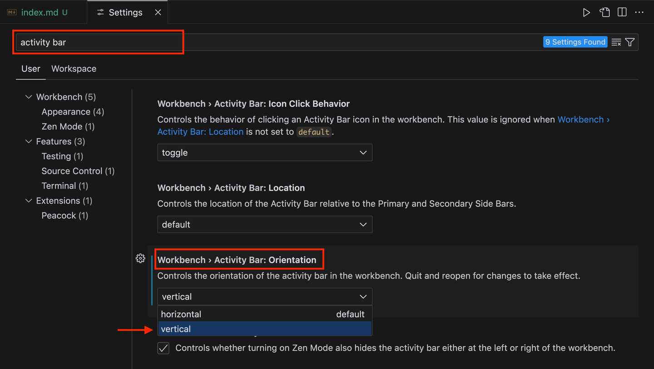This screenshot has width=654, height=369.
Task: Open the Activity Bar Location dropdown
Action: pos(265,224)
